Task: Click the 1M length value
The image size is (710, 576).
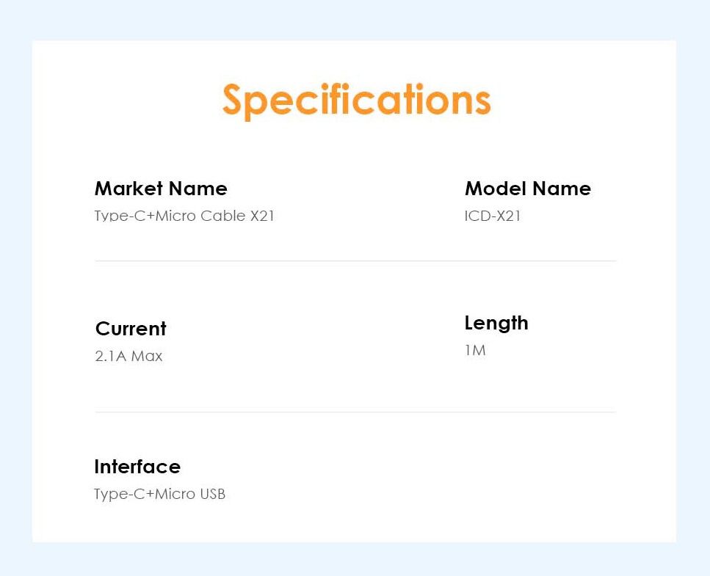Action: tap(475, 351)
